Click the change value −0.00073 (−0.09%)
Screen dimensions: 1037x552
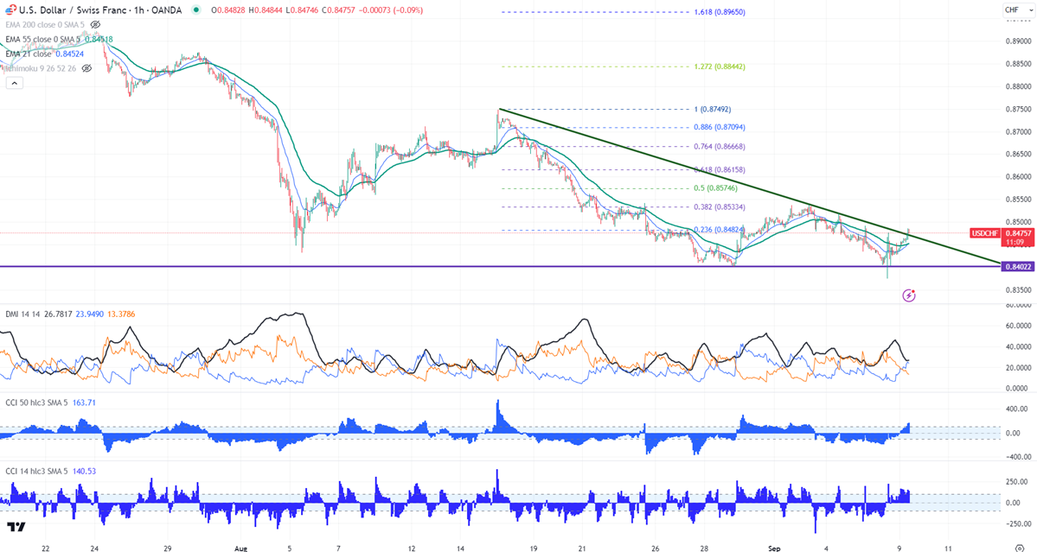(392, 10)
